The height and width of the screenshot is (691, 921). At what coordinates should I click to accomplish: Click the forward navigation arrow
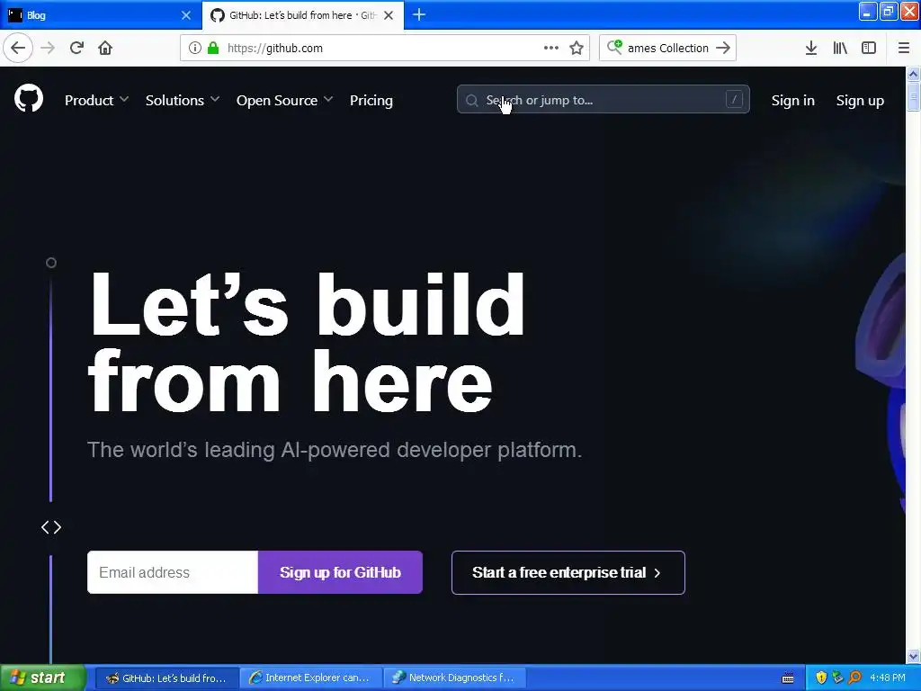pyautogui.click(x=48, y=48)
